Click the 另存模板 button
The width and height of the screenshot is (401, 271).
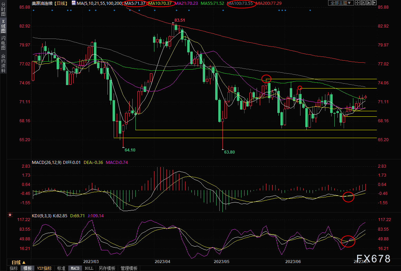(107, 268)
